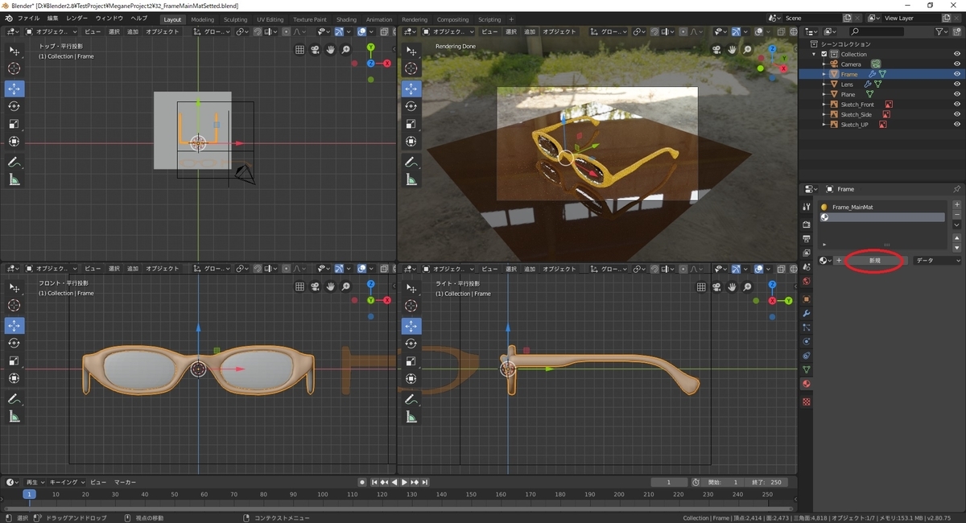Open the レンダー menu
Image resolution: width=966 pixels, height=523 pixels.
point(77,18)
